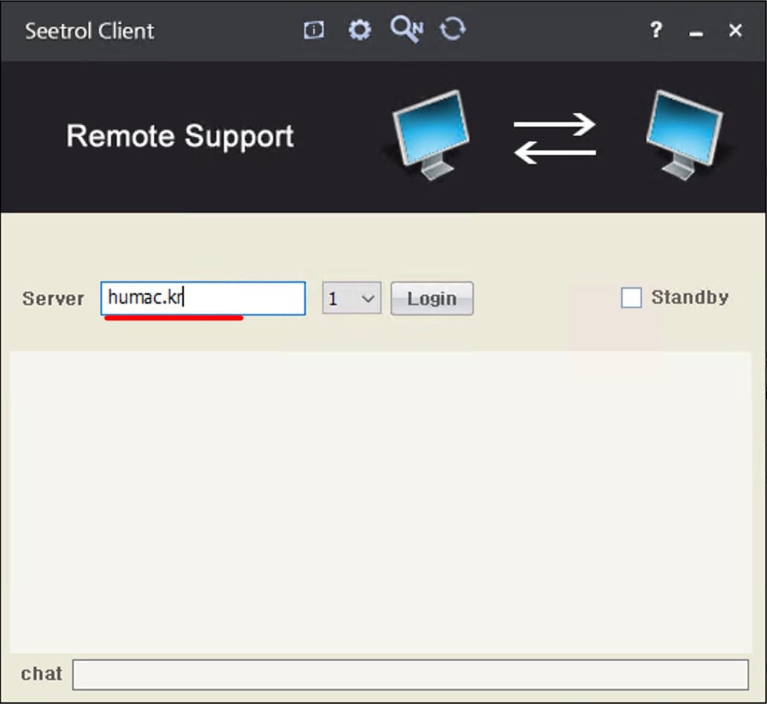Click the Remote Support banner heading

pos(180,135)
